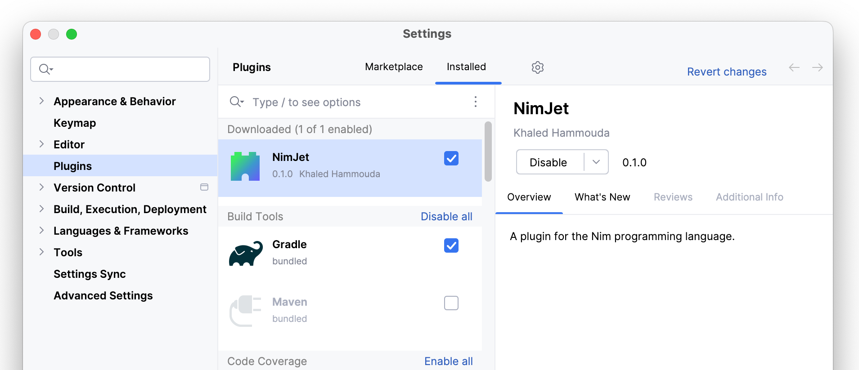Open the Overview tab
This screenshot has height=370, width=859.
click(x=529, y=197)
